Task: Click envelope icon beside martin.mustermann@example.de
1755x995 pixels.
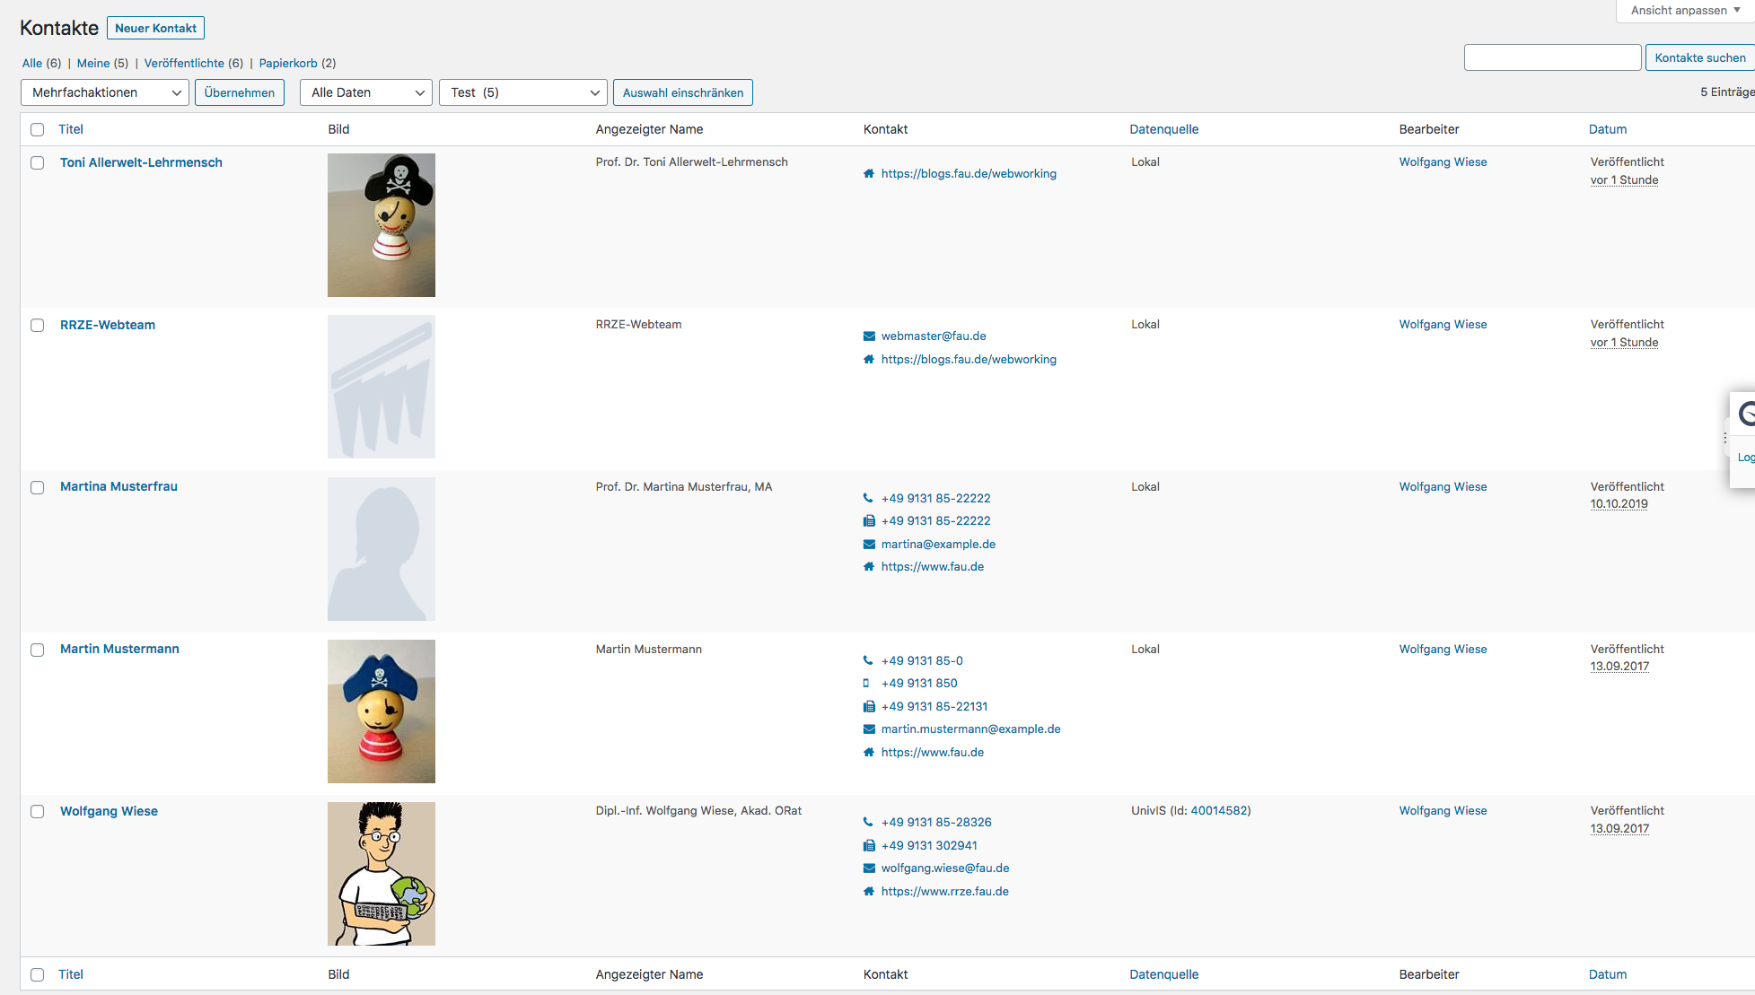Action: (x=868, y=729)
